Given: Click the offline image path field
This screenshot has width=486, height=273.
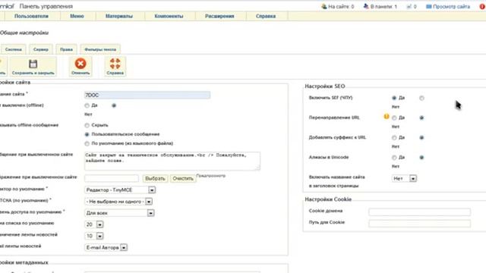Looking at the screenshot, I should 112,178.
